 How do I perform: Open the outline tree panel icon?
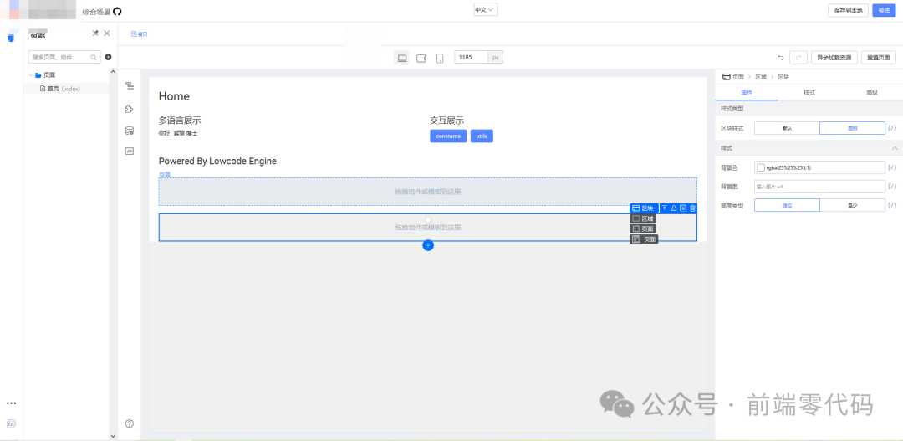(129, 86)
